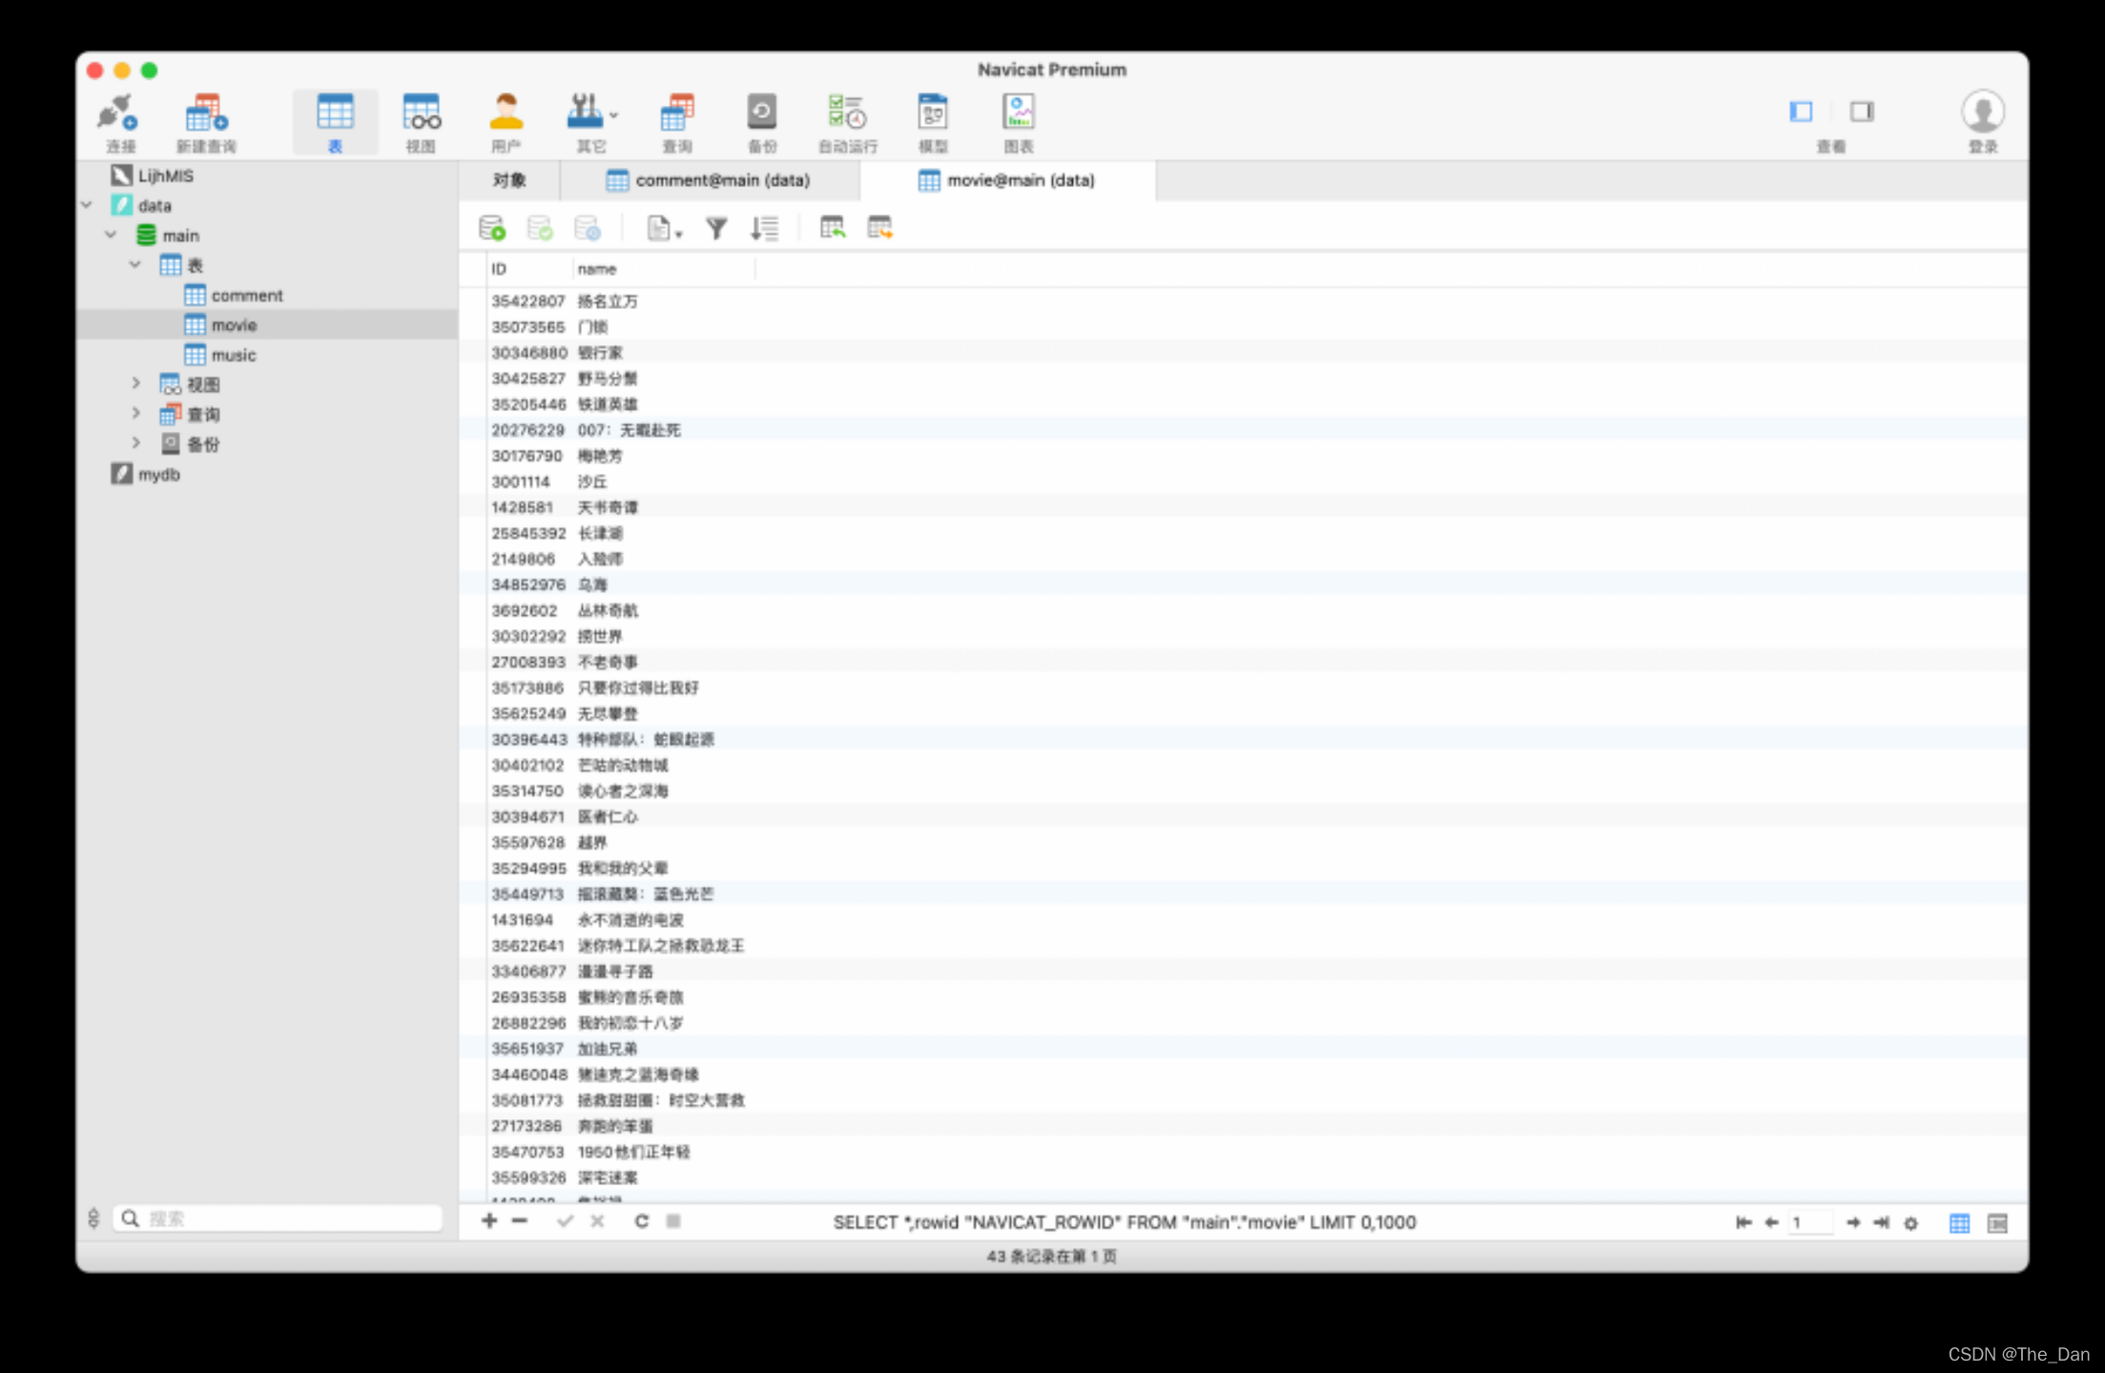Go to the previous page arrow
This screenshot has height=1373, width=2105.
tap(1771, 1222)
